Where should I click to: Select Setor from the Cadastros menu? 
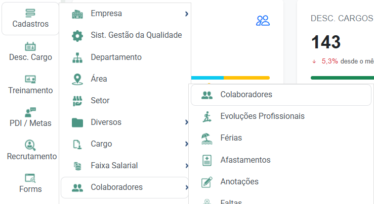[x=100, y=101]
